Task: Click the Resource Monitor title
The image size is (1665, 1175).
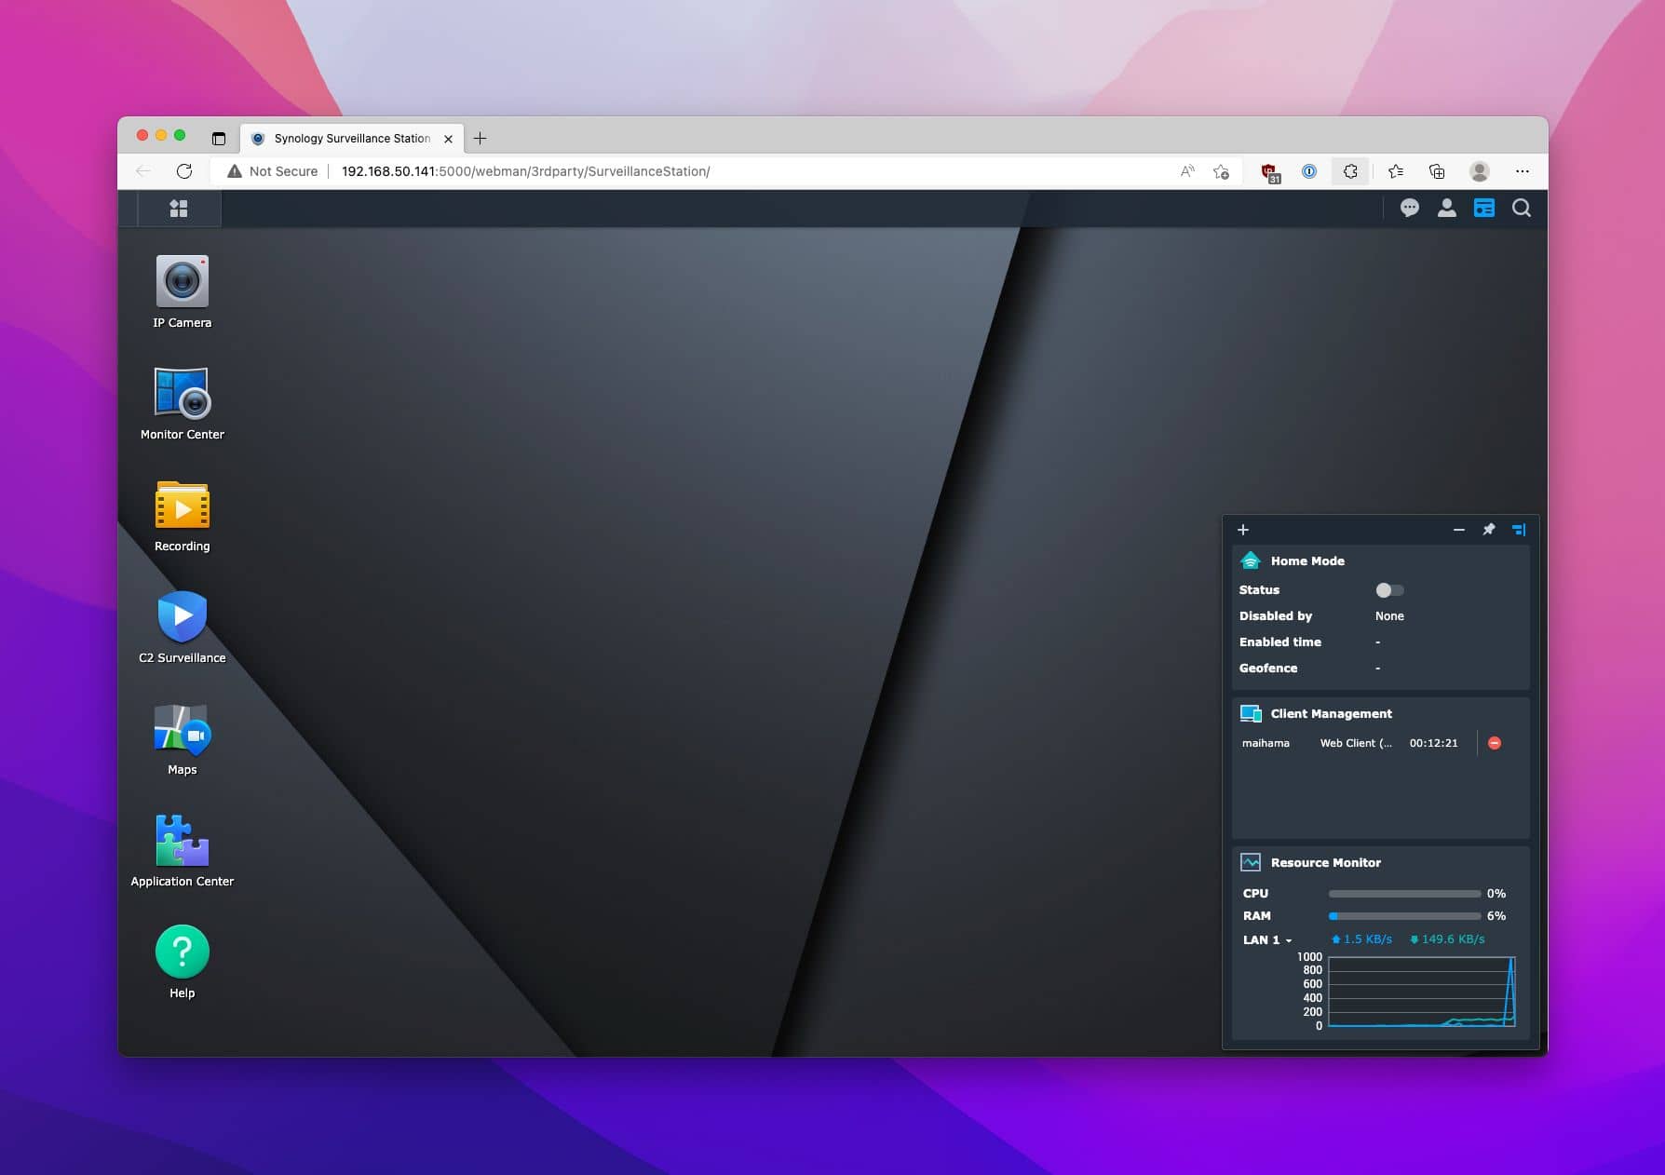Action: point(1325,863)
